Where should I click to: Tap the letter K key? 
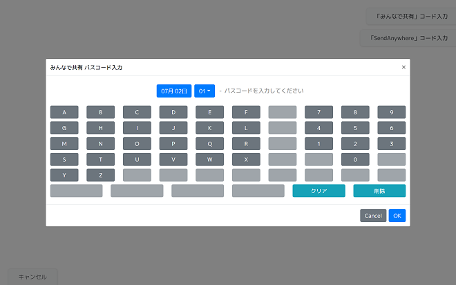[209, 128]
